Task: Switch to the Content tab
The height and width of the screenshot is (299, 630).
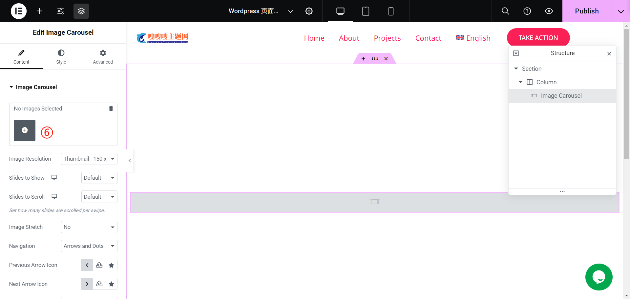Action: (x=21, y=57)
